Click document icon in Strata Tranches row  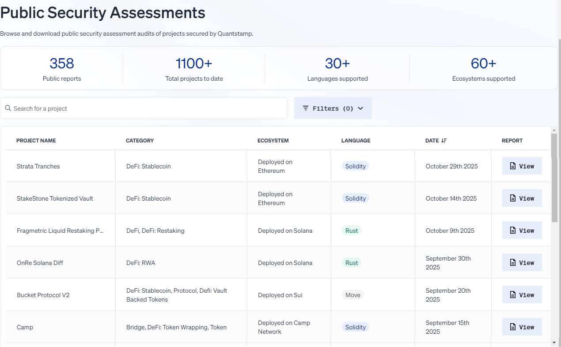pyautogui.click(x=513, y=166)
